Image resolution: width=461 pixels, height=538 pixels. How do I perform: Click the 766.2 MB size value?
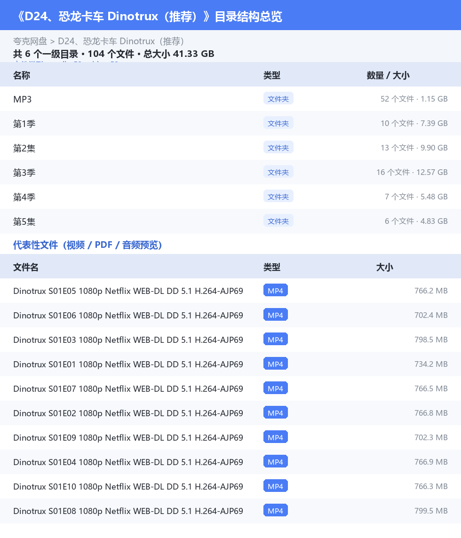[x=431, y=291]
